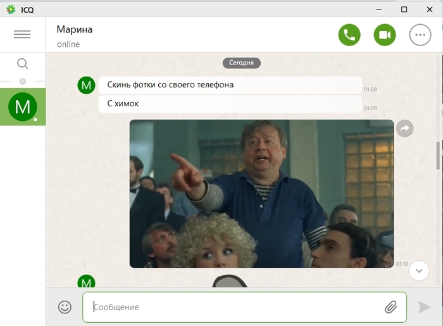This screenshot has width=443, height=326.
Task: Click the search magnifier icon
Action: click(22, 64)
